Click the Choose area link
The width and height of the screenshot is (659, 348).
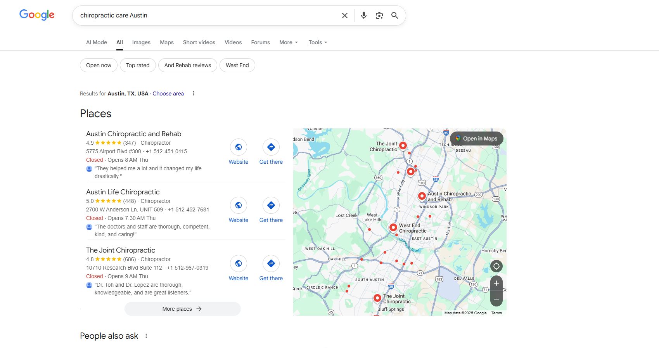click(168, 93)
